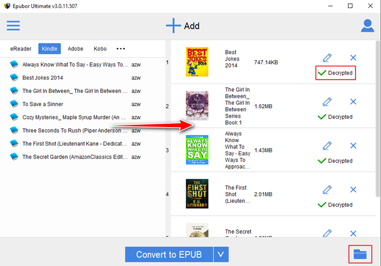Viewport: 381px width, 266px height.
Task: Select Cozy Mysteries Maple Syrup Murder file
Action: [x=75, y=117]
